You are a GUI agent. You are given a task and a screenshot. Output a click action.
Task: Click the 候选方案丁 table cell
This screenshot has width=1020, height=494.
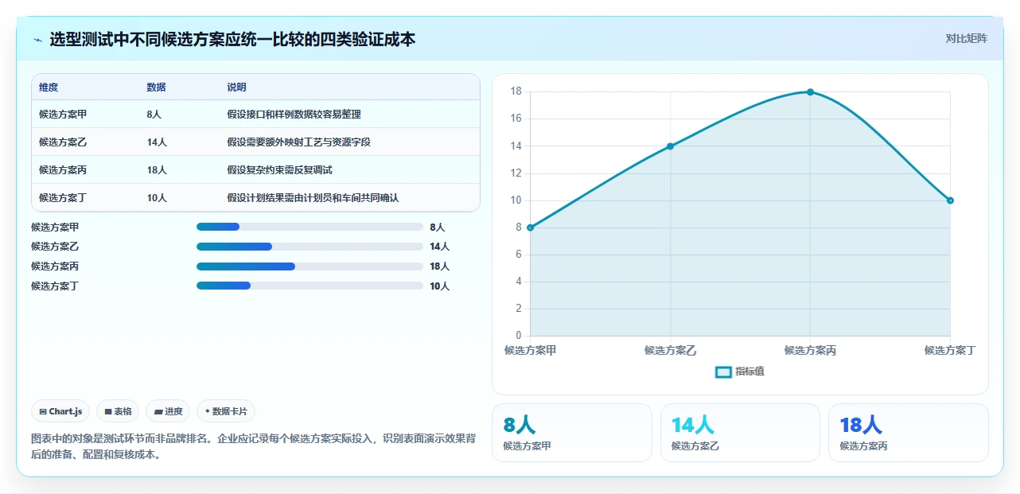click(x=63, y=198)
